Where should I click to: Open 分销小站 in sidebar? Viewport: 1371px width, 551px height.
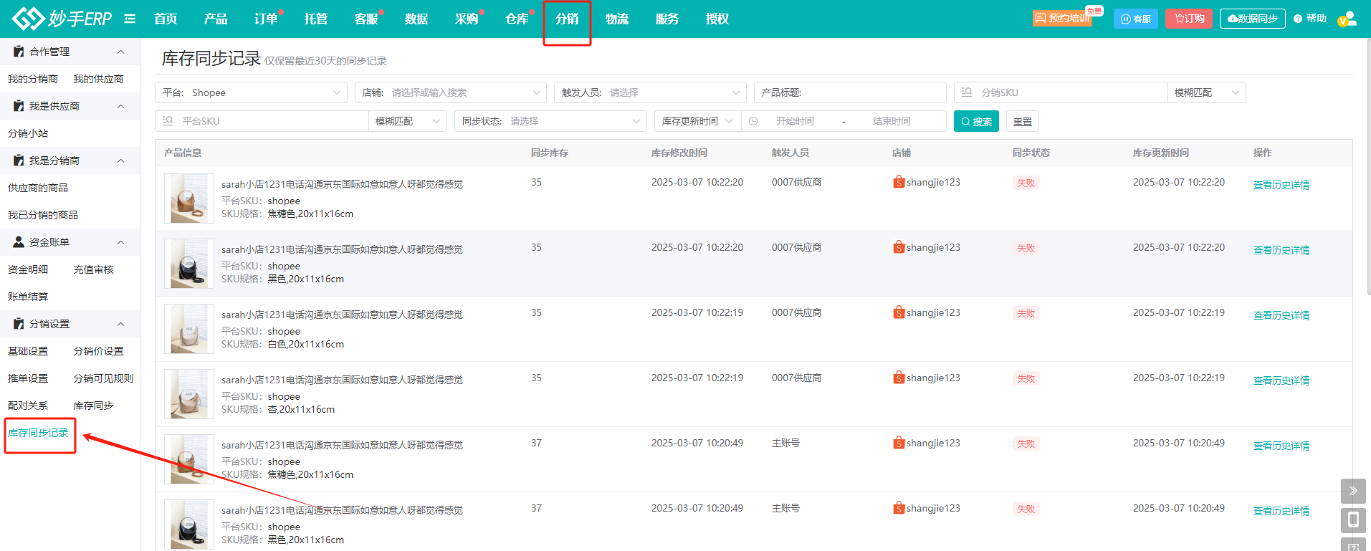tap(28, 133)
